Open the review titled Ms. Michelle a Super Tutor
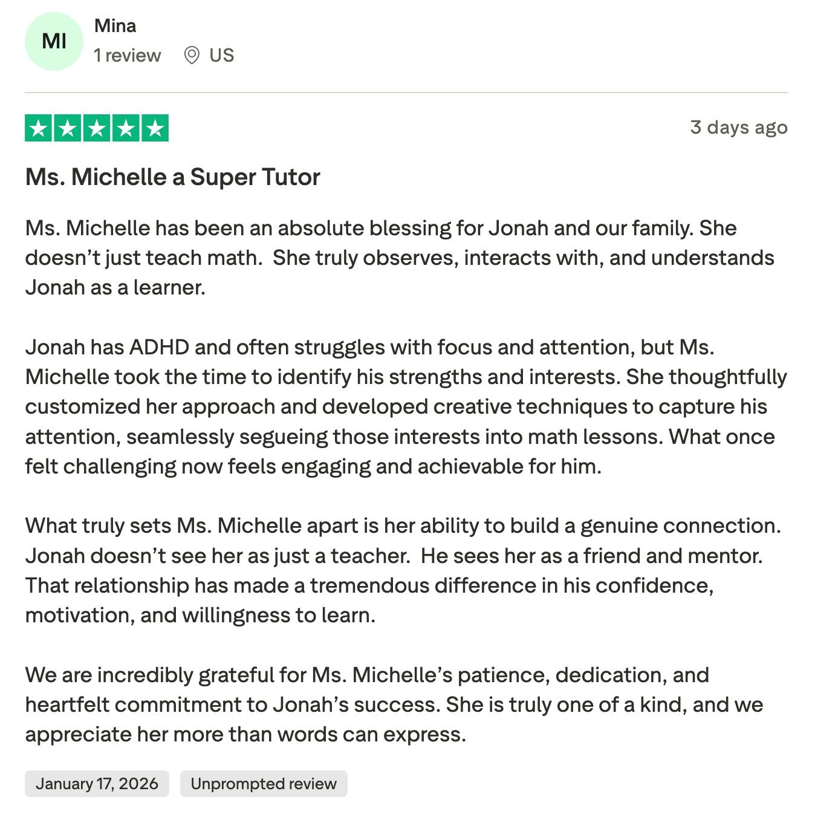This screenshot has width=815, height=814. tap(173, 177)
